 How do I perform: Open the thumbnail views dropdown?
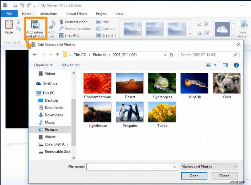pos(214,65)
